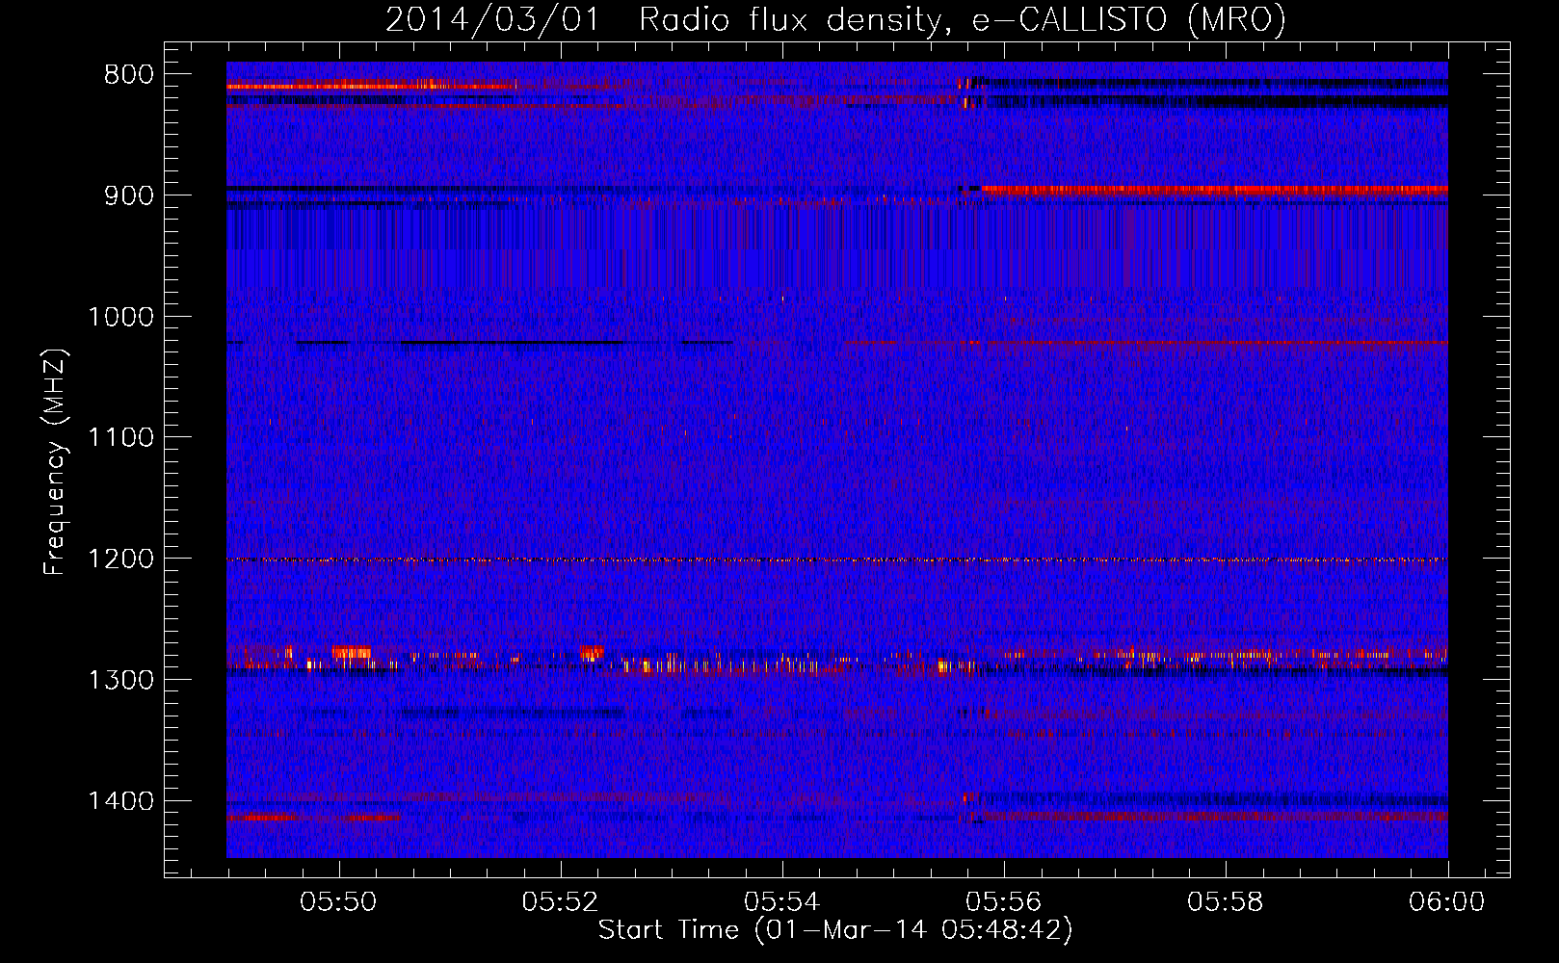This screenshot has width=1559, height=963.
Task: Click the 1200 frequency tick label
Action: tap(120, 560)
